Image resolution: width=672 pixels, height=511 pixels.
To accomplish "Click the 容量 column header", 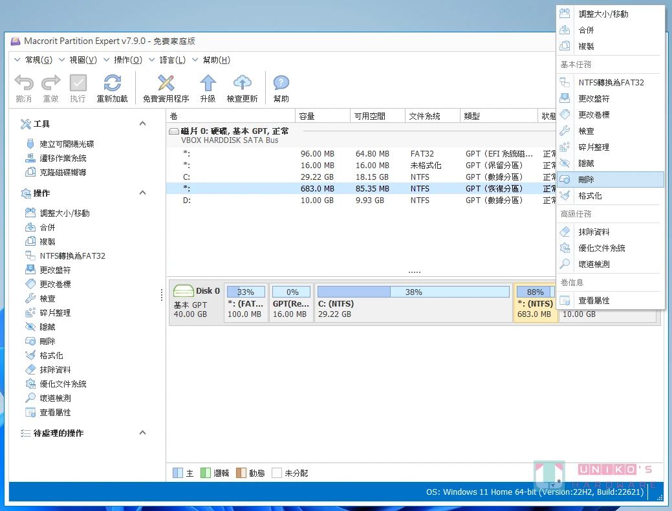I will coord(323,116).
